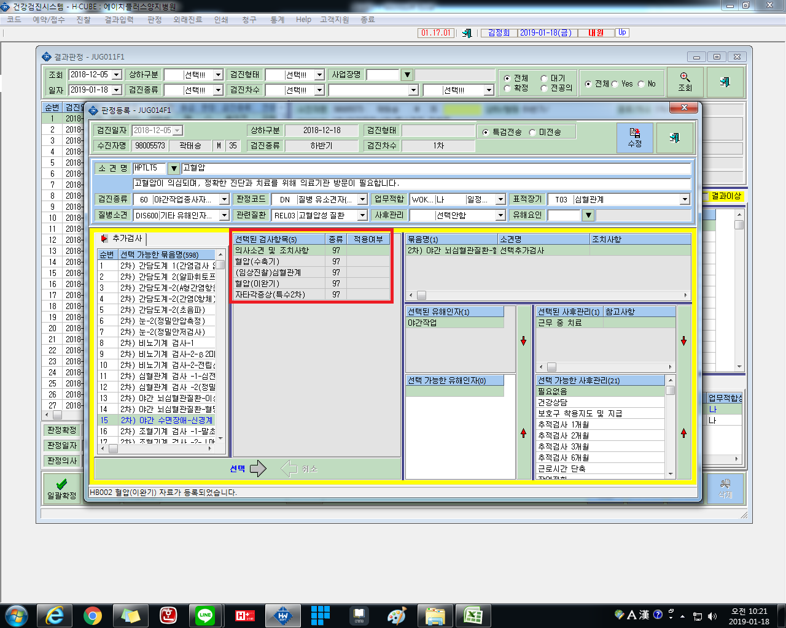
Task: Click the 취소 cancel button
Action: click(300, 469)
